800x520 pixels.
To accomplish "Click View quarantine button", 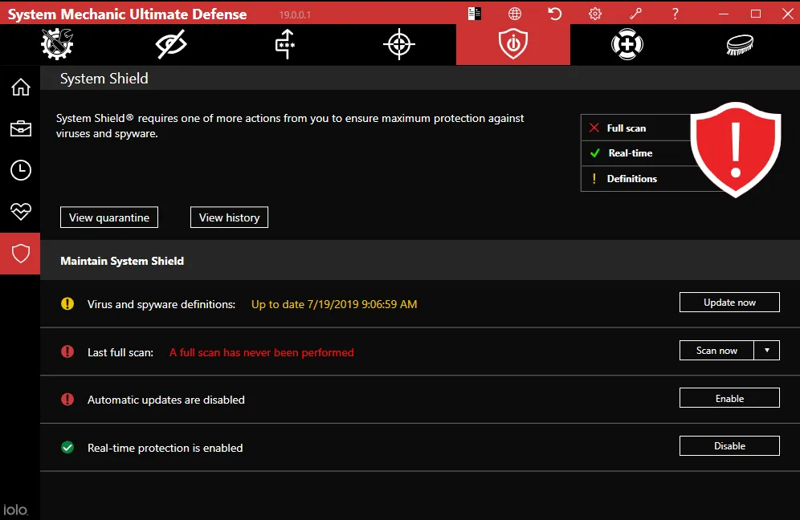I will 109,217.
